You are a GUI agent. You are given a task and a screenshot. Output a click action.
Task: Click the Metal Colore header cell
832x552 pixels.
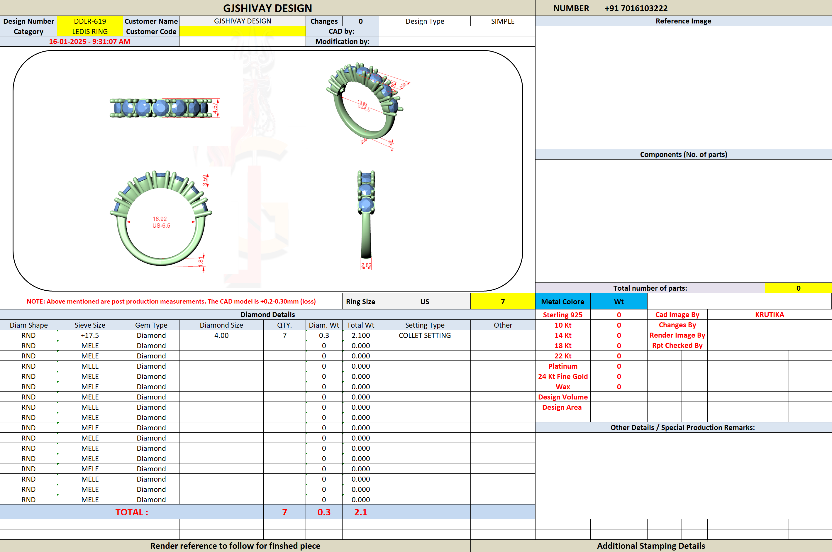(x=562, y=302)
